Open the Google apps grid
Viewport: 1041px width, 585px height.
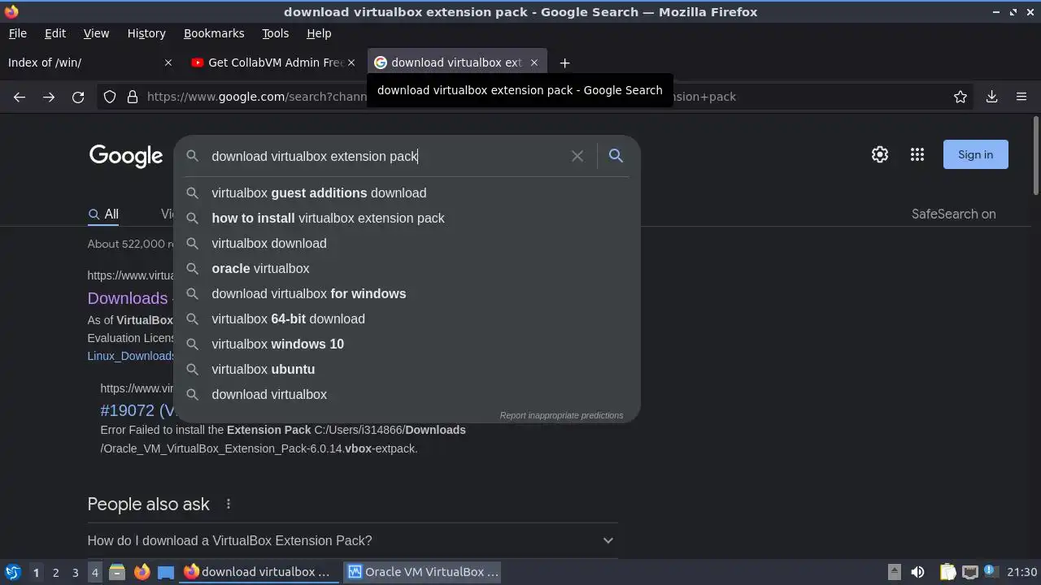click(917, 154)
